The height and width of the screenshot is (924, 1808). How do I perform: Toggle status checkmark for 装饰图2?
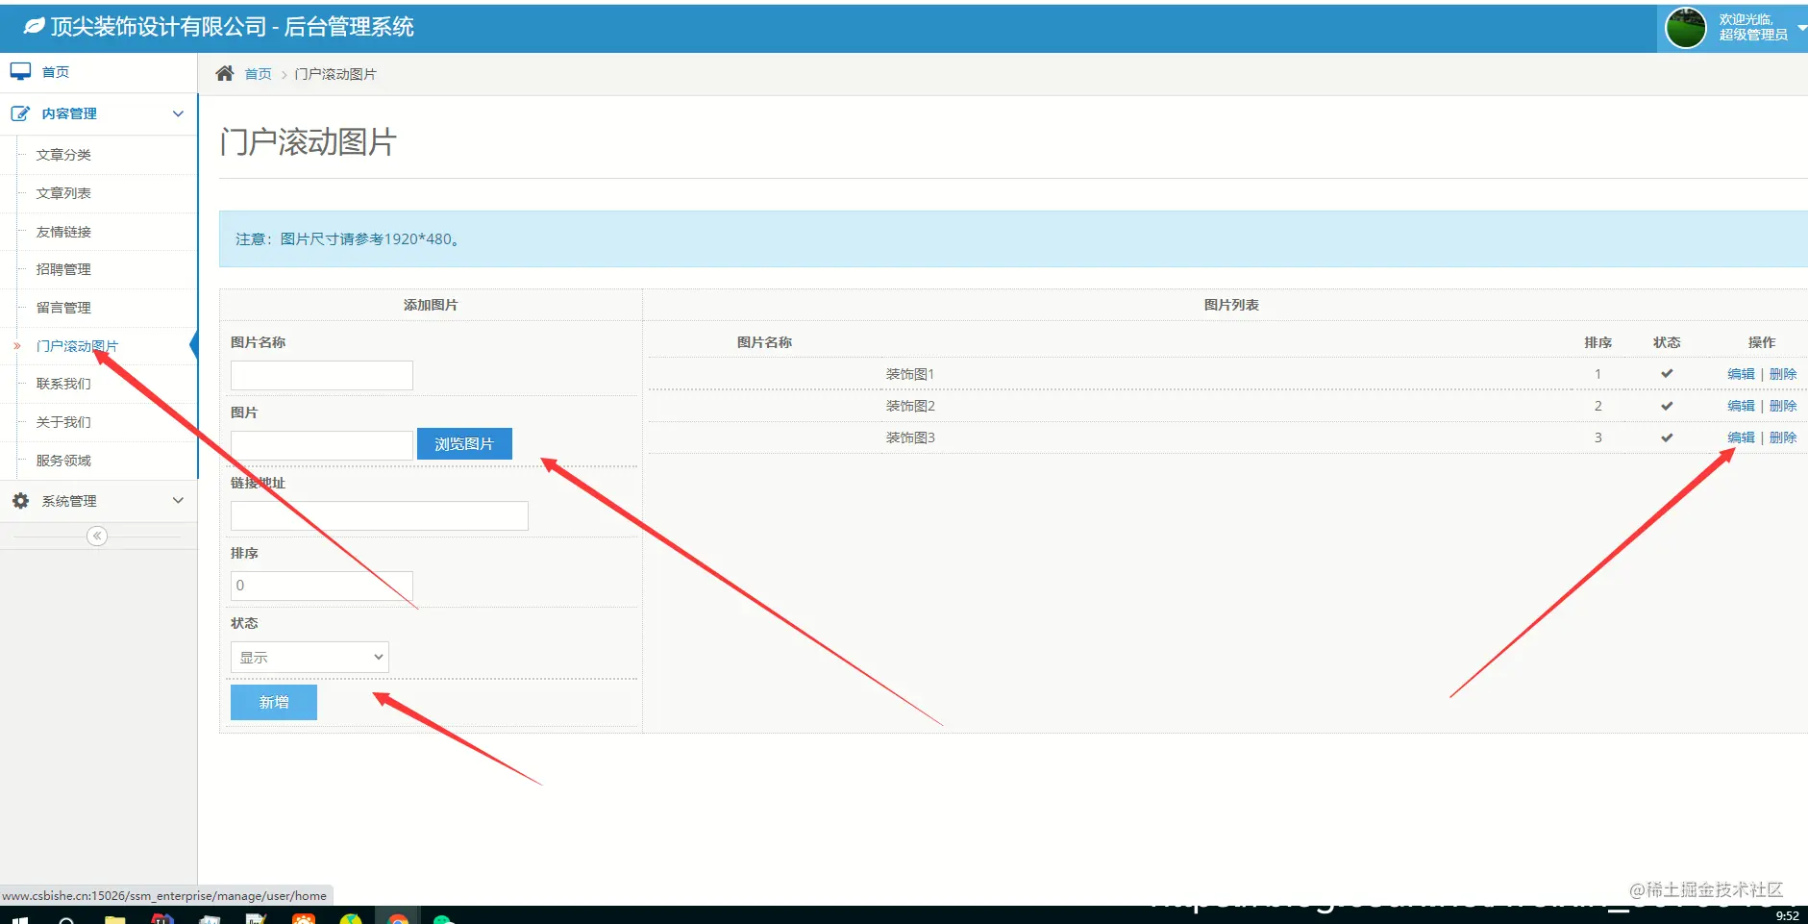1667,406
